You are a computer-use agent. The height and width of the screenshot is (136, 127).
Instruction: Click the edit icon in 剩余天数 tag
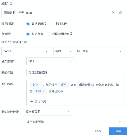coord(92,85)
